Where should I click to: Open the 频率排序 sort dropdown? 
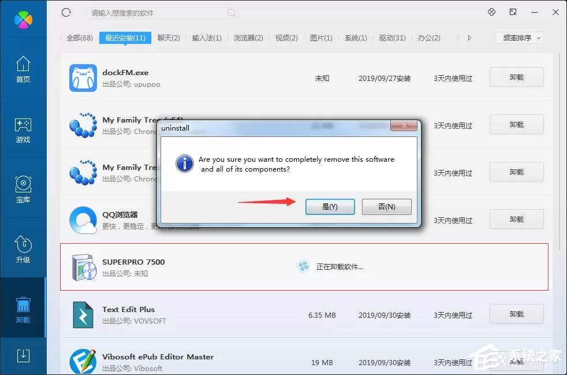click(x=519, y=38)
